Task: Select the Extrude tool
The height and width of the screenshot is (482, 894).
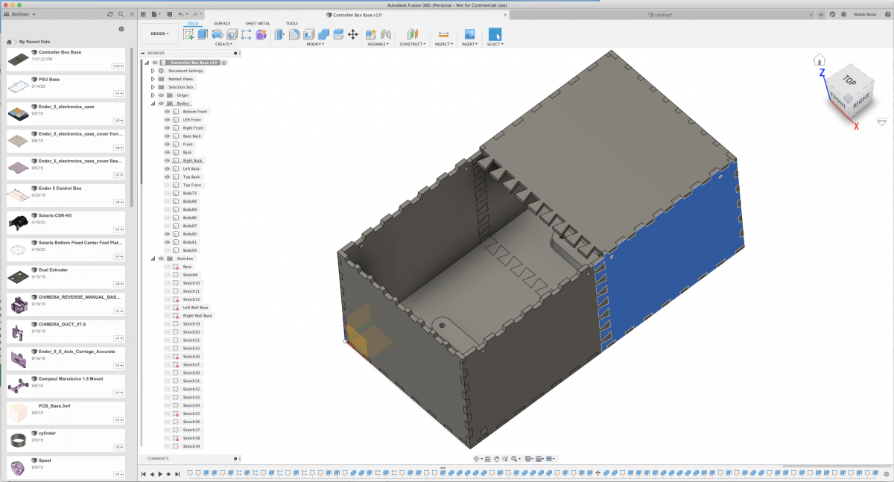Action: [203, 34]
